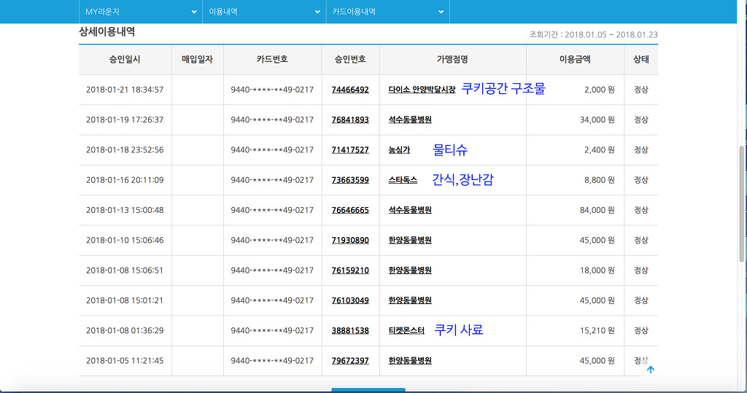
Task: Open the MY라운지 dropdown menu
Action: (141, 12)
